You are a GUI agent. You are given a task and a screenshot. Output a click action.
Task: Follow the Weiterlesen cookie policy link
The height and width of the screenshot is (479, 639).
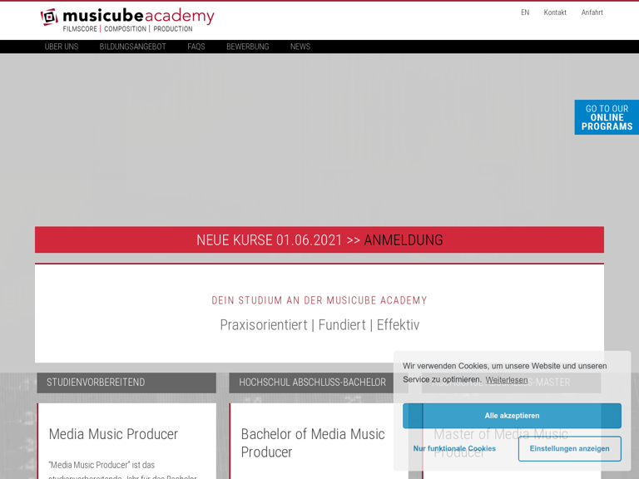(507, 380)
